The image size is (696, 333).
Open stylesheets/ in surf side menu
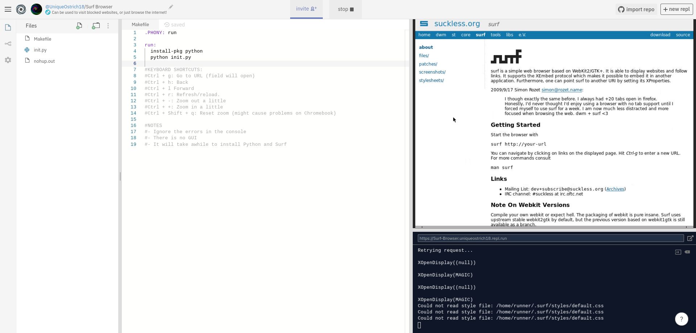click(431, 81)
